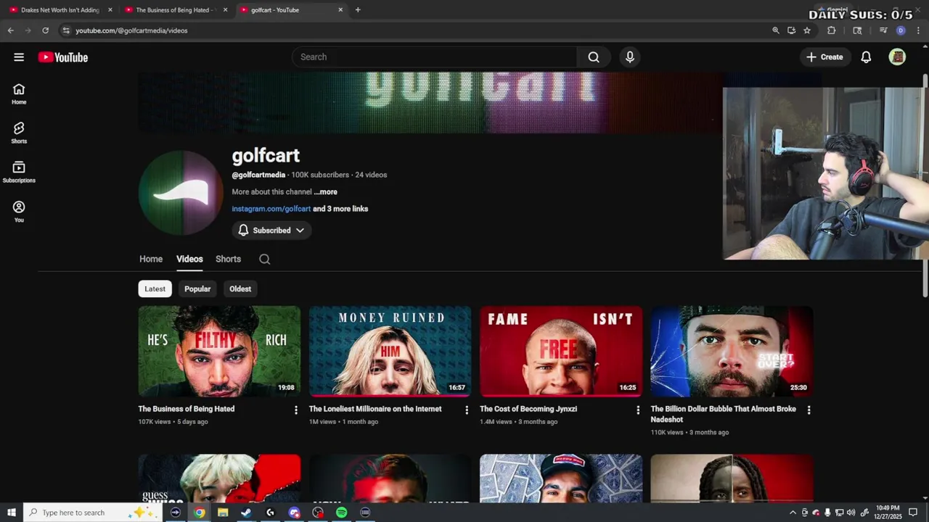The width and height of the screenshot is (929, 522).
Task: Click the browser address bar URL
Action: point(131,30)
